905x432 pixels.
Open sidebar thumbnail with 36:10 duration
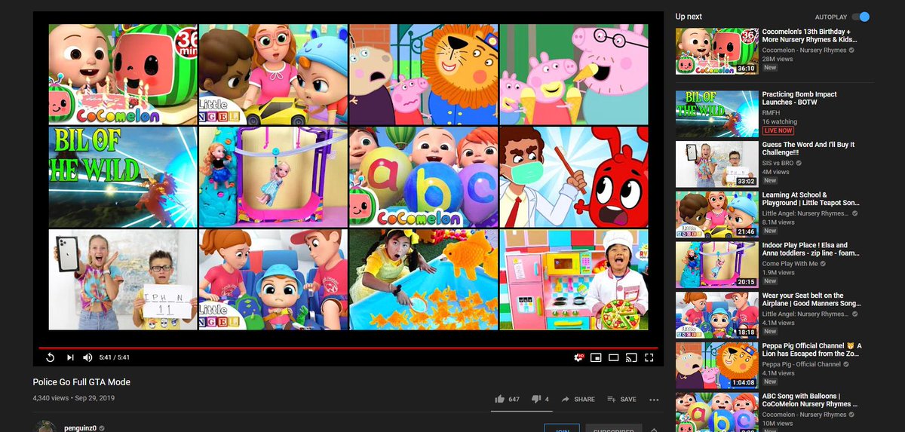point(716,51)
